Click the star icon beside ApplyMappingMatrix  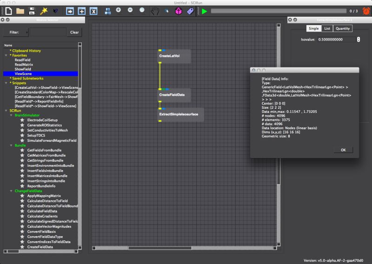(x=22, y=196)
